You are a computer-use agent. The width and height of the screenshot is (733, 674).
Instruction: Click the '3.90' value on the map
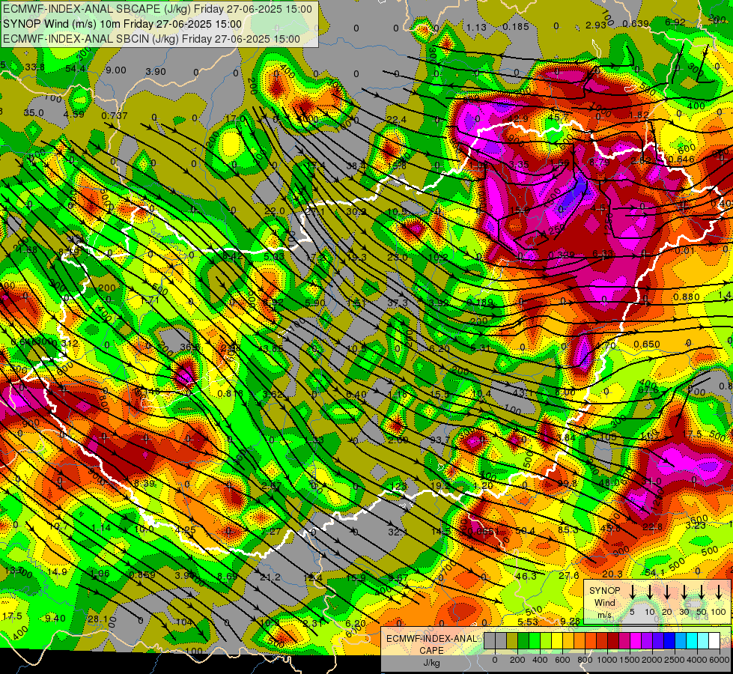(156, 72)
